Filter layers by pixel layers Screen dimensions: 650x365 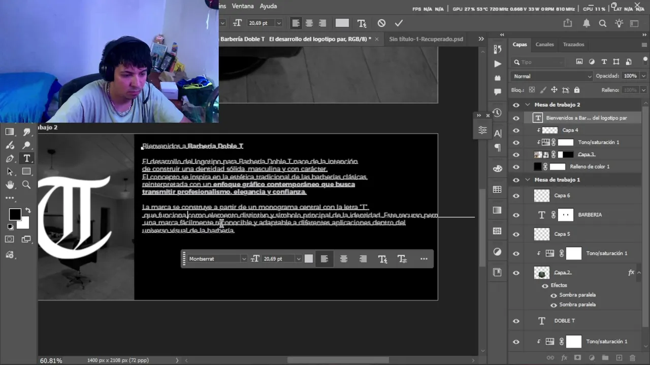[579, 62]
